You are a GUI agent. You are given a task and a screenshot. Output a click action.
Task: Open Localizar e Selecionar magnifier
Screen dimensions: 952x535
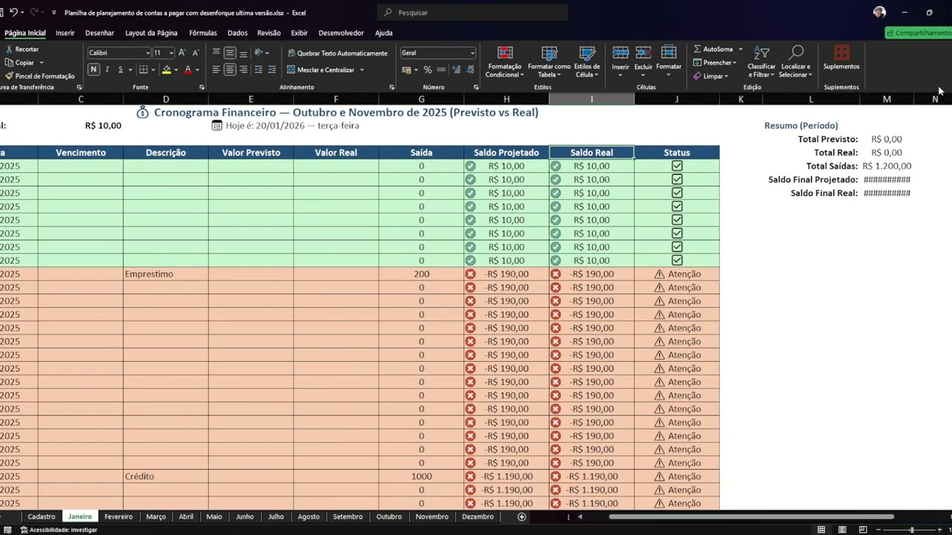(x=796, y=62)
